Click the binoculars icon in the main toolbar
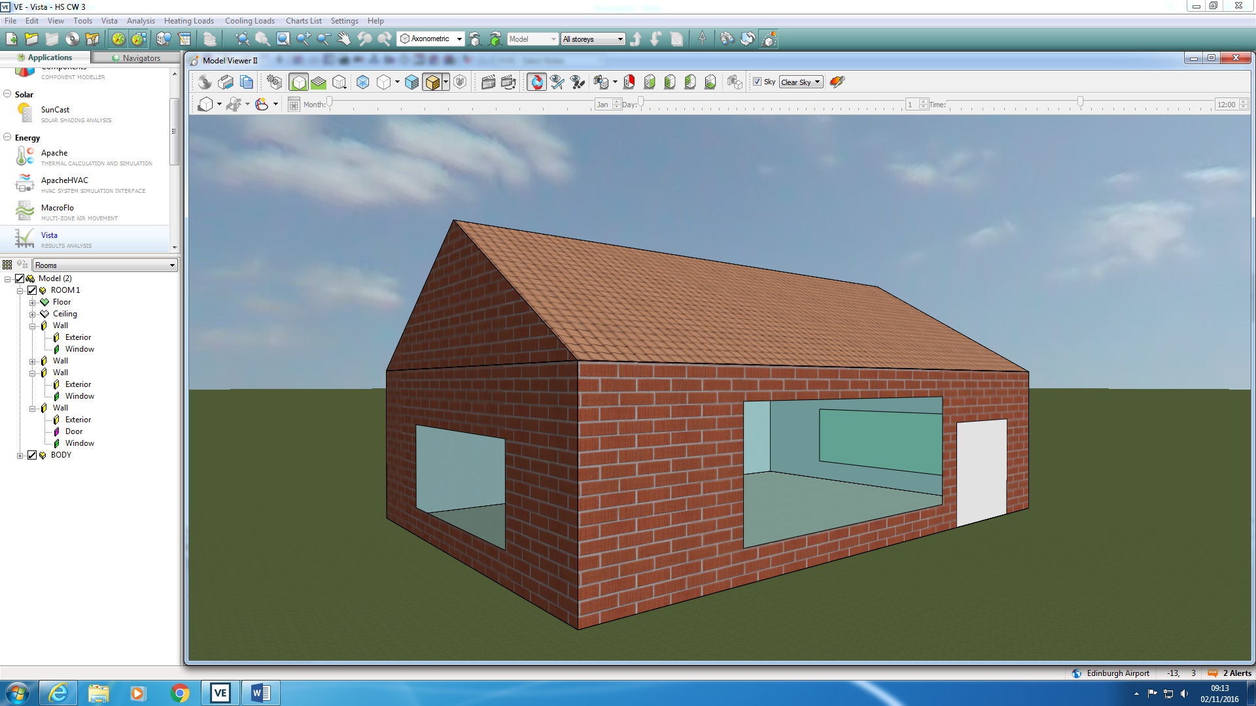The height and width of the screenshot is (706, 1256). [727, 39]
